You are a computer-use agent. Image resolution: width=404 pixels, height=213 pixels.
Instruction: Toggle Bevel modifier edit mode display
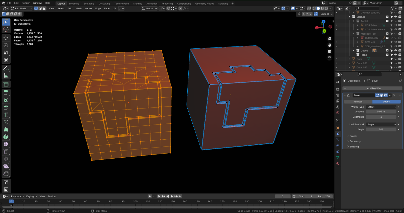coord(377,95)
